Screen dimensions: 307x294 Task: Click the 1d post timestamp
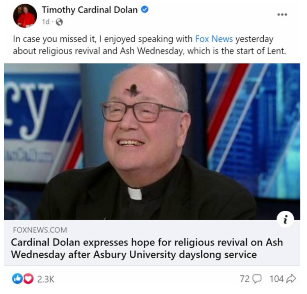46,22
